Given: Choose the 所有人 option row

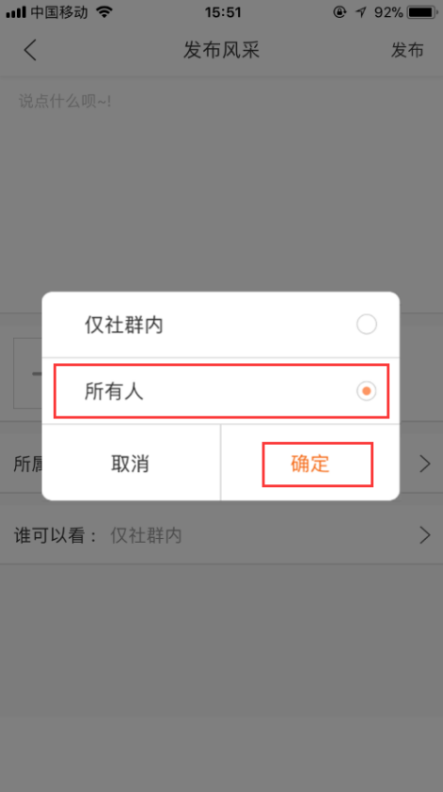Looking at the screenshot, I should (221, 391).
